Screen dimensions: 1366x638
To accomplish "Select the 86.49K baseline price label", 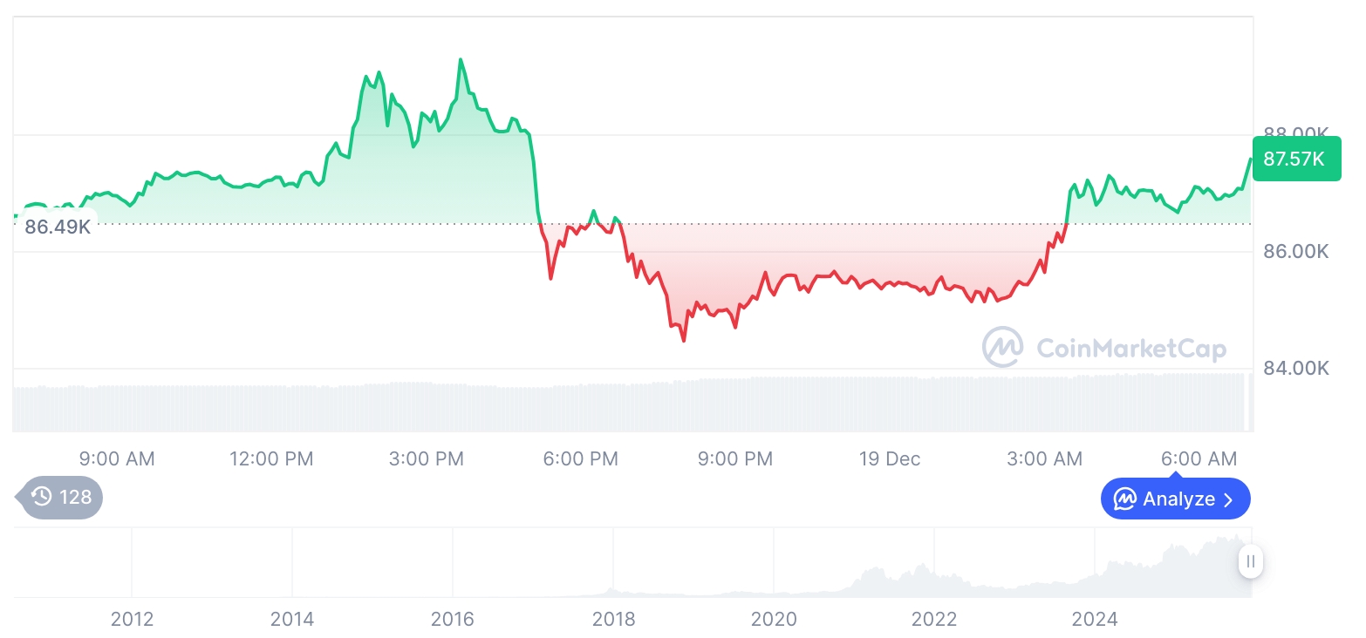I will (58, 227).
